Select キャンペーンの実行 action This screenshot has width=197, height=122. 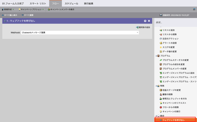pyautogui.click(x=170, y=111)
